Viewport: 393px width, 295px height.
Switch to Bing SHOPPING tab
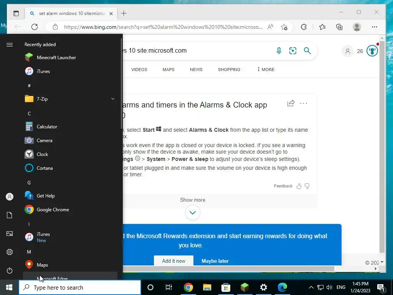point(229,70)
